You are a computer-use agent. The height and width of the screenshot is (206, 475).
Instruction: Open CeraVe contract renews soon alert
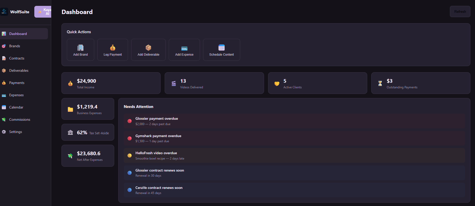coord(294,190)
